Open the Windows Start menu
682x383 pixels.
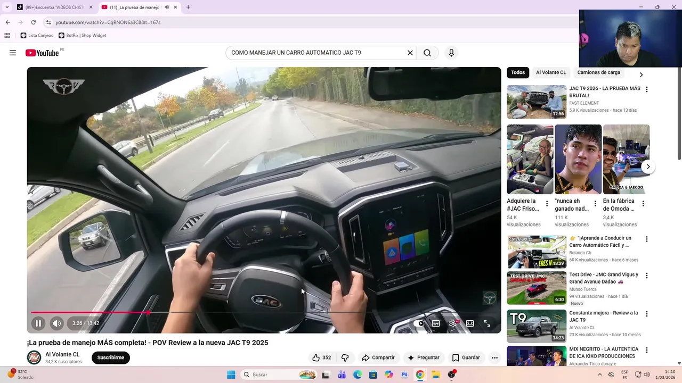point(231,374)
